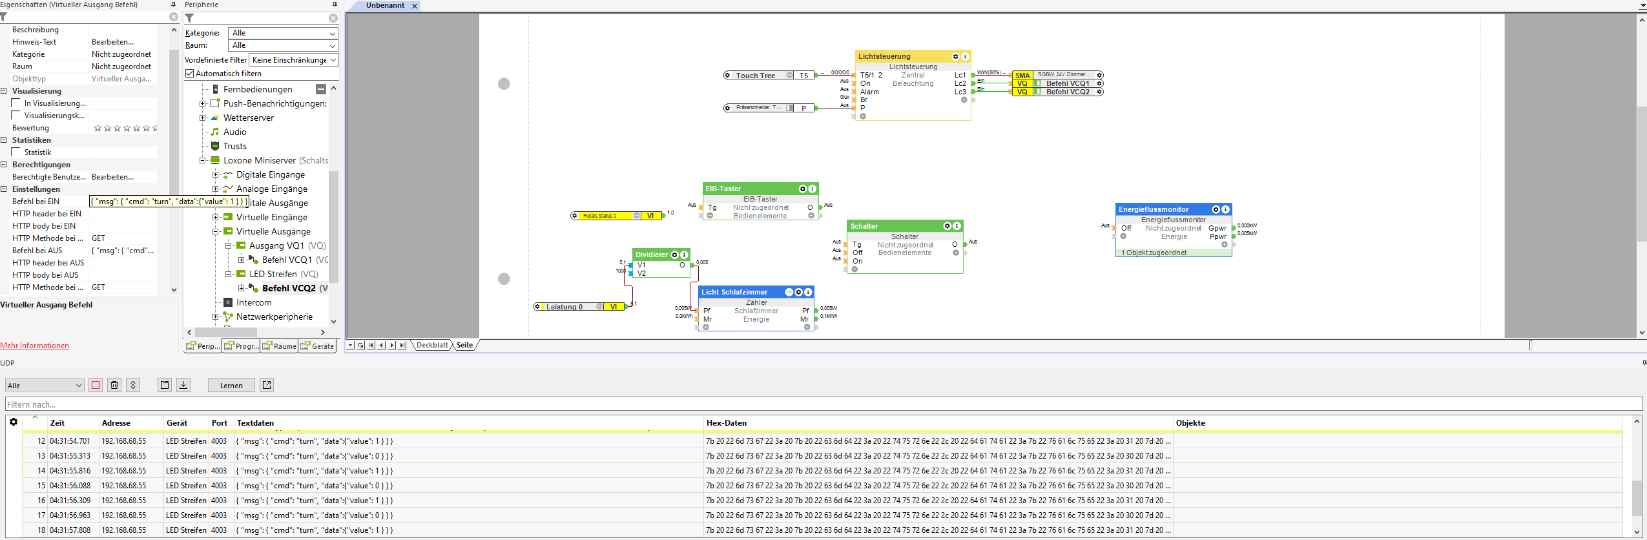Uncheck Automatisch filtern checkbox
The image size is (1647, 540).
190,74
